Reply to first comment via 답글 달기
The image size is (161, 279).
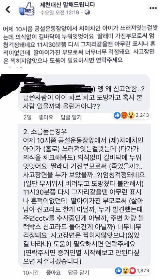71,117
